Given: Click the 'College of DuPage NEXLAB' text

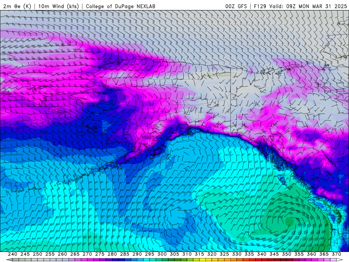Looking at the screenshot, I should coord(120,6).
